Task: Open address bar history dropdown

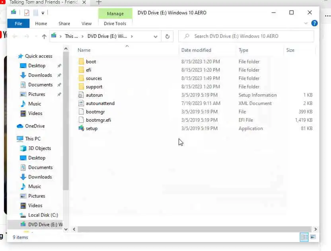Action: (156, 37)
